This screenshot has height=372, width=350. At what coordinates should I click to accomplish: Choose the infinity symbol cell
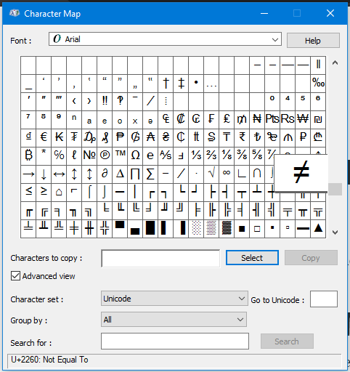coord(227,174)
